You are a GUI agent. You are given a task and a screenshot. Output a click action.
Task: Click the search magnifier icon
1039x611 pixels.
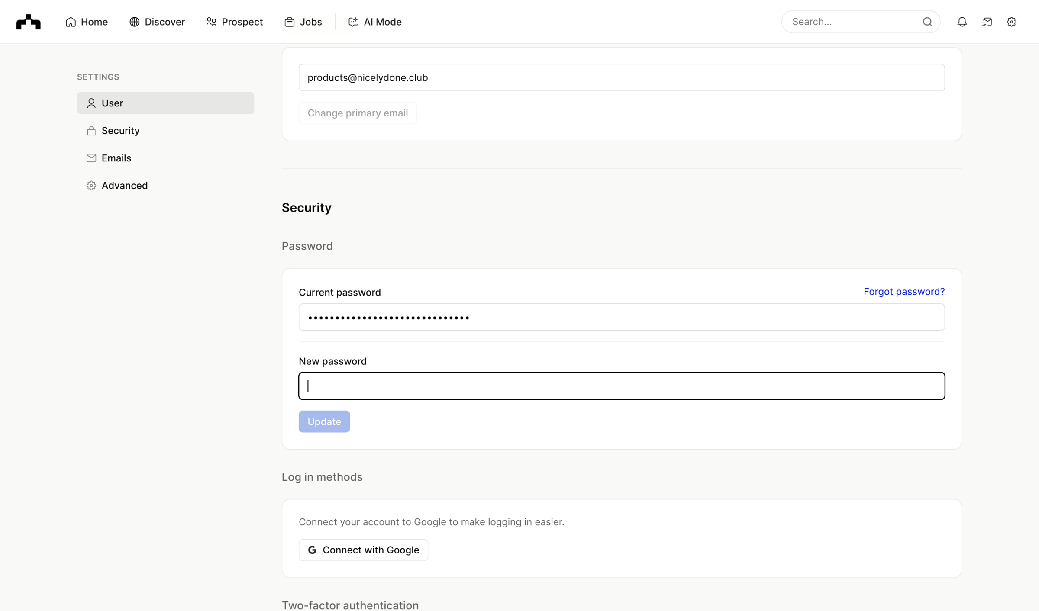pyautogui.click(x=927, y=22)
